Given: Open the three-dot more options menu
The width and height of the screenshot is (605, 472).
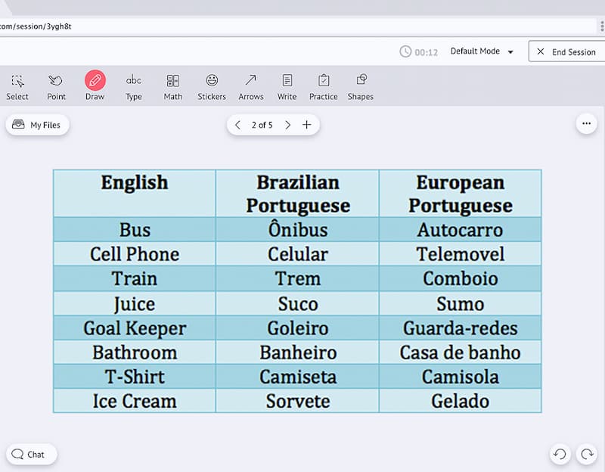Looking at the screenshot, I should tap(587, 123).
